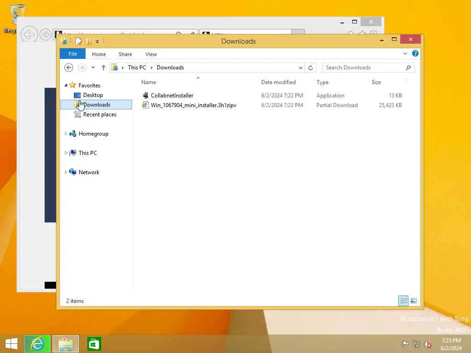Image resolution: width=471 pixels, height=353 pixels.
Task: Click the CollabnetInstaller application icon
Action: coord(145,96)
